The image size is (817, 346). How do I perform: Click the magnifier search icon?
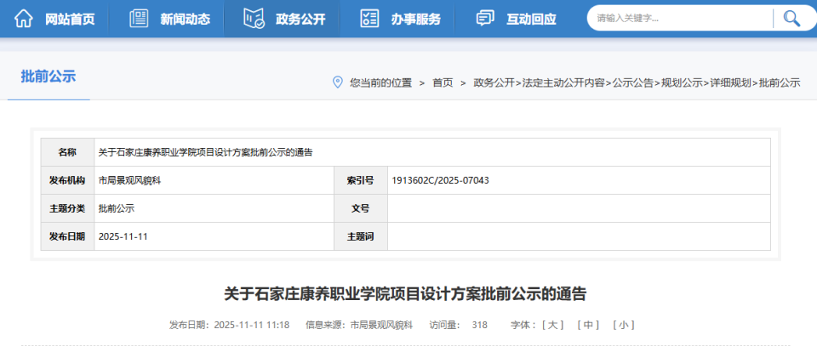(x=792, y=19)
